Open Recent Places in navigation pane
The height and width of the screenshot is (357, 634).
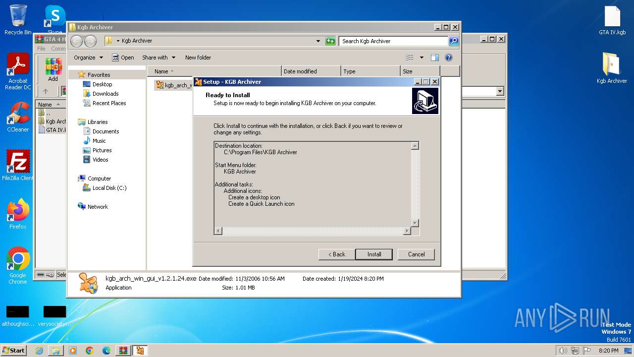109,103
